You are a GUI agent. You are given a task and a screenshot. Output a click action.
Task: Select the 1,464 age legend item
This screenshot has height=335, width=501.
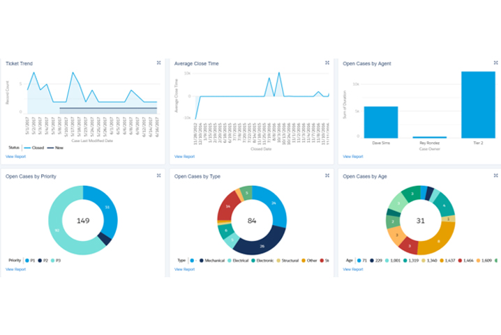(x=465, y=260)
